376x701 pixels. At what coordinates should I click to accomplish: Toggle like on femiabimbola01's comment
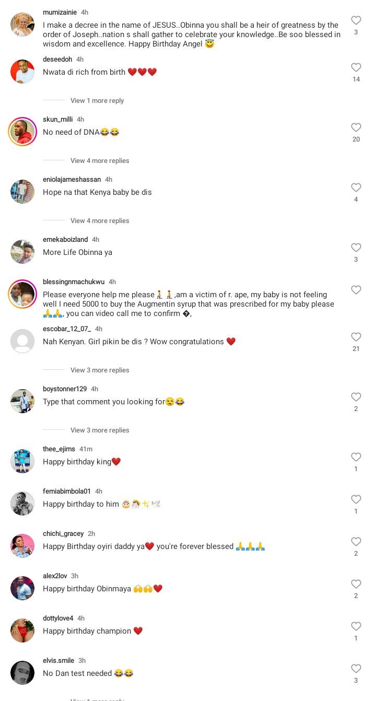[x=356, y=499]
